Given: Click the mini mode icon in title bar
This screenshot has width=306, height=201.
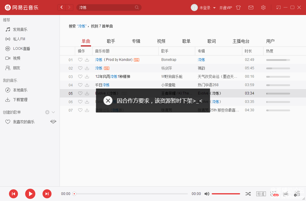Looking at the screenshot, I should [278, 7].
